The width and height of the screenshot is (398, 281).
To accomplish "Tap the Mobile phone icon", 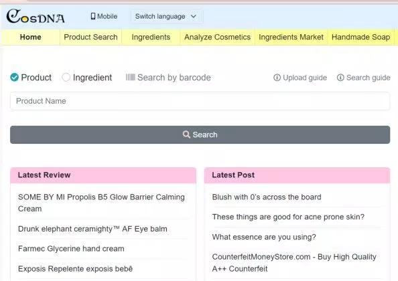I will pyautogui.click(x=93, y=16).
